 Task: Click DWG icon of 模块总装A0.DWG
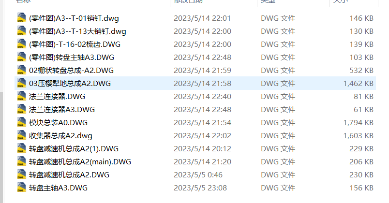[22, 122]
